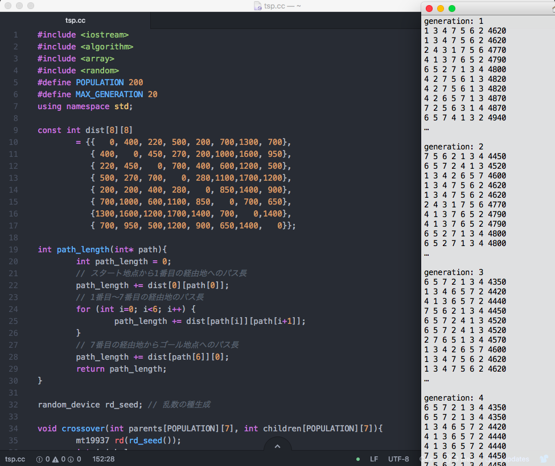This screenshot has height=466, width=555.
Task: Click 'generation: 1' in the terminal
Action: pos(454,21)
